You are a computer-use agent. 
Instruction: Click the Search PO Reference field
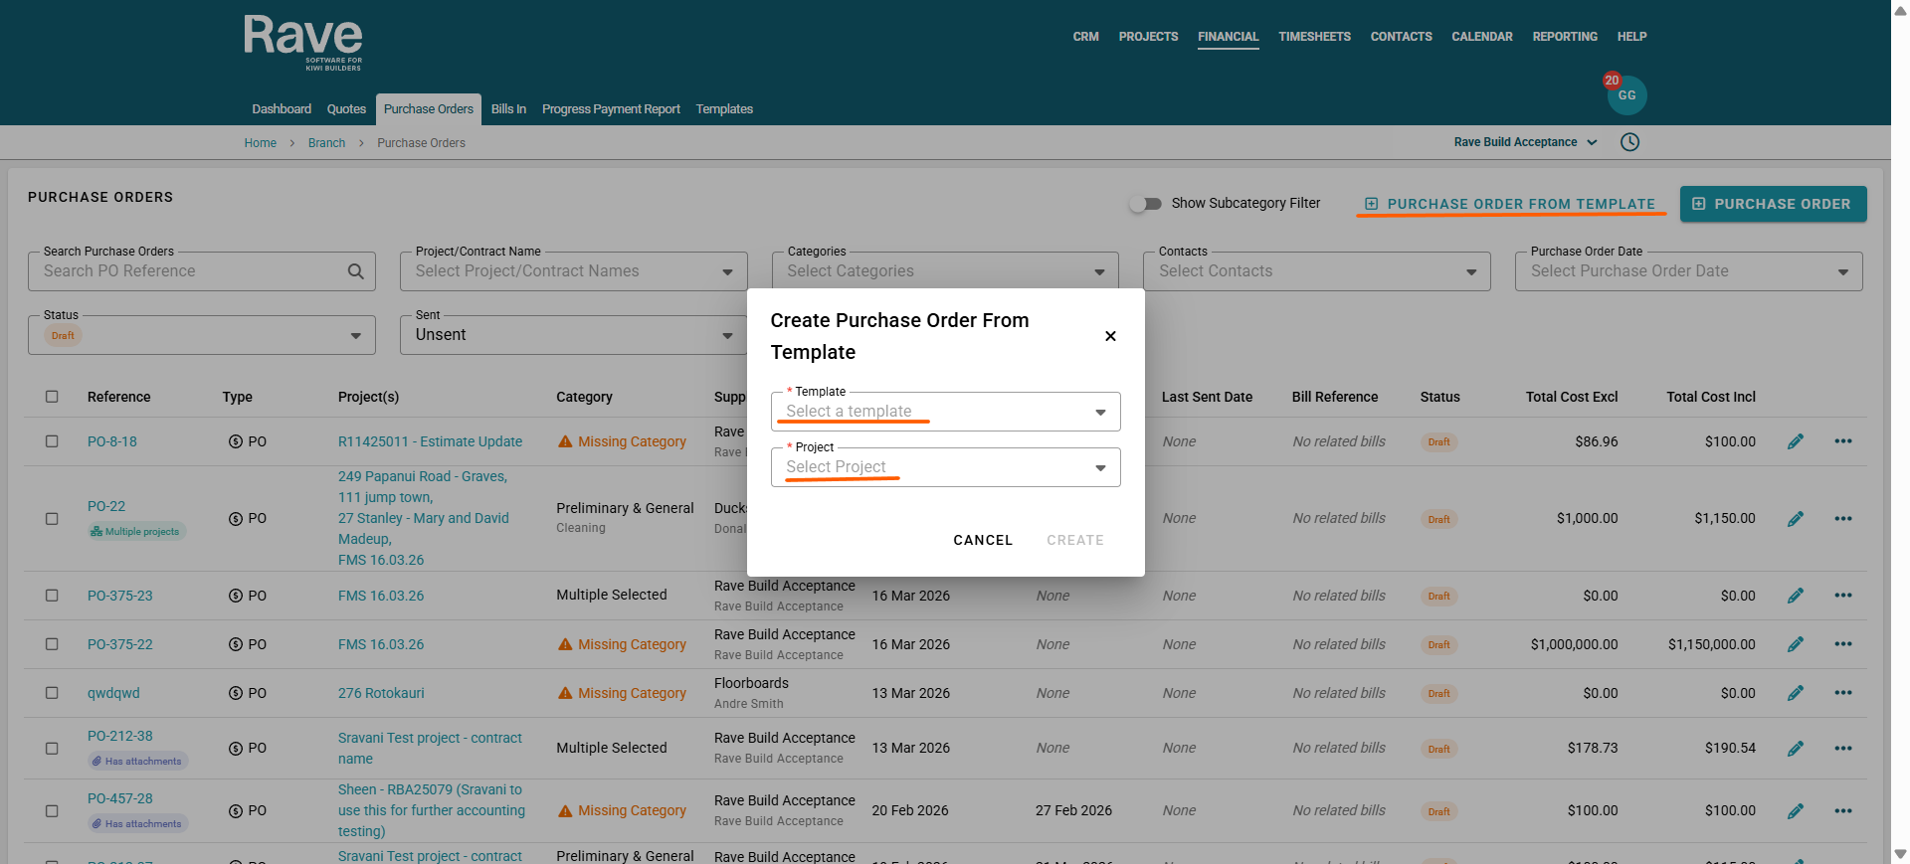[189, 271]
